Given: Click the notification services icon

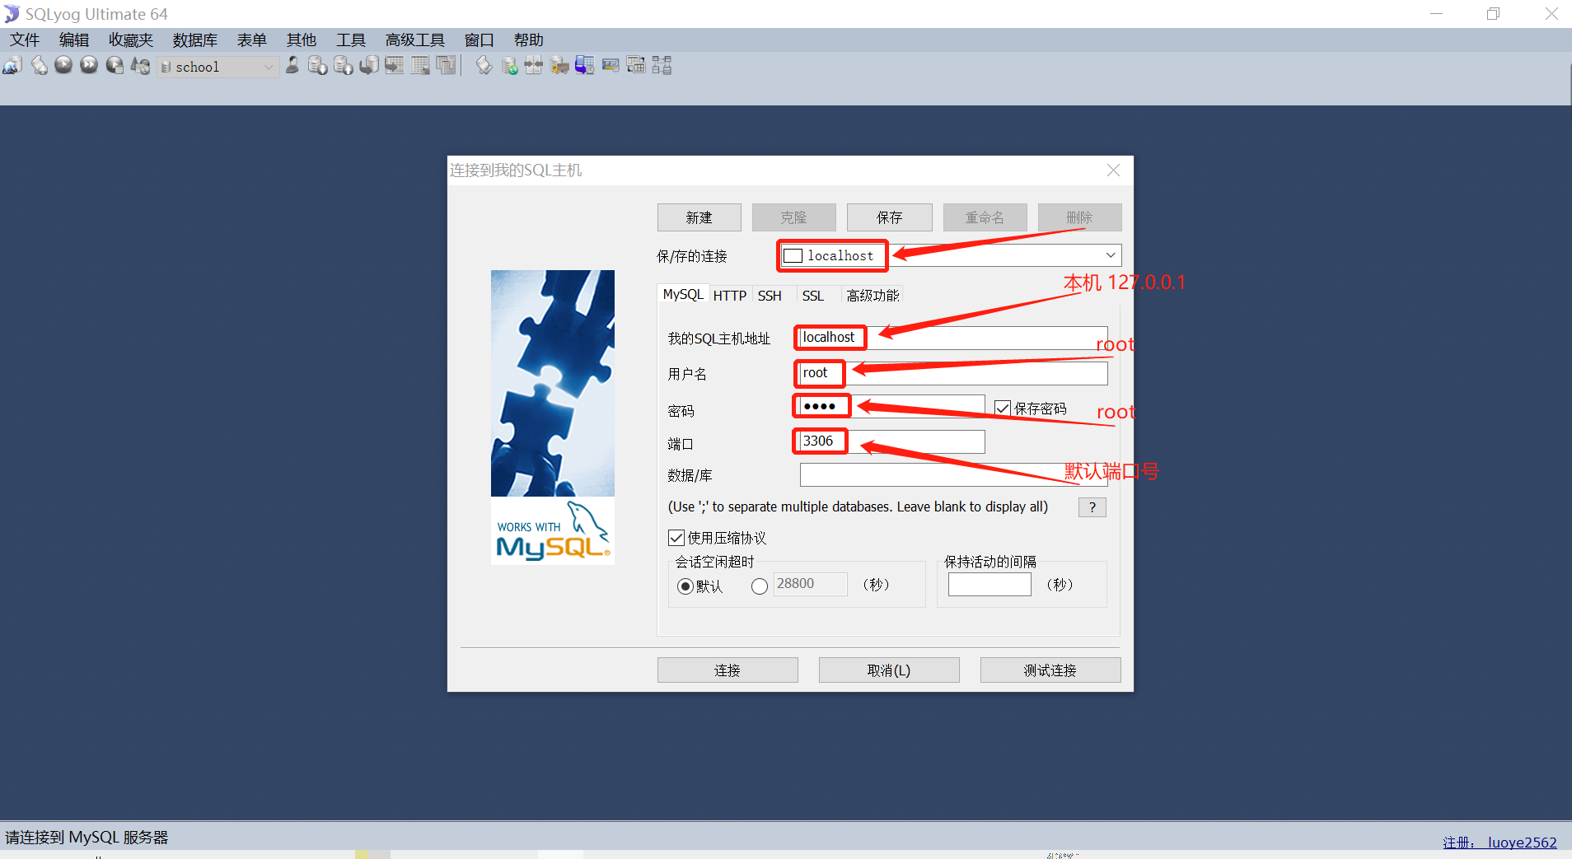Looking at the screenshot, I should 611,66.
